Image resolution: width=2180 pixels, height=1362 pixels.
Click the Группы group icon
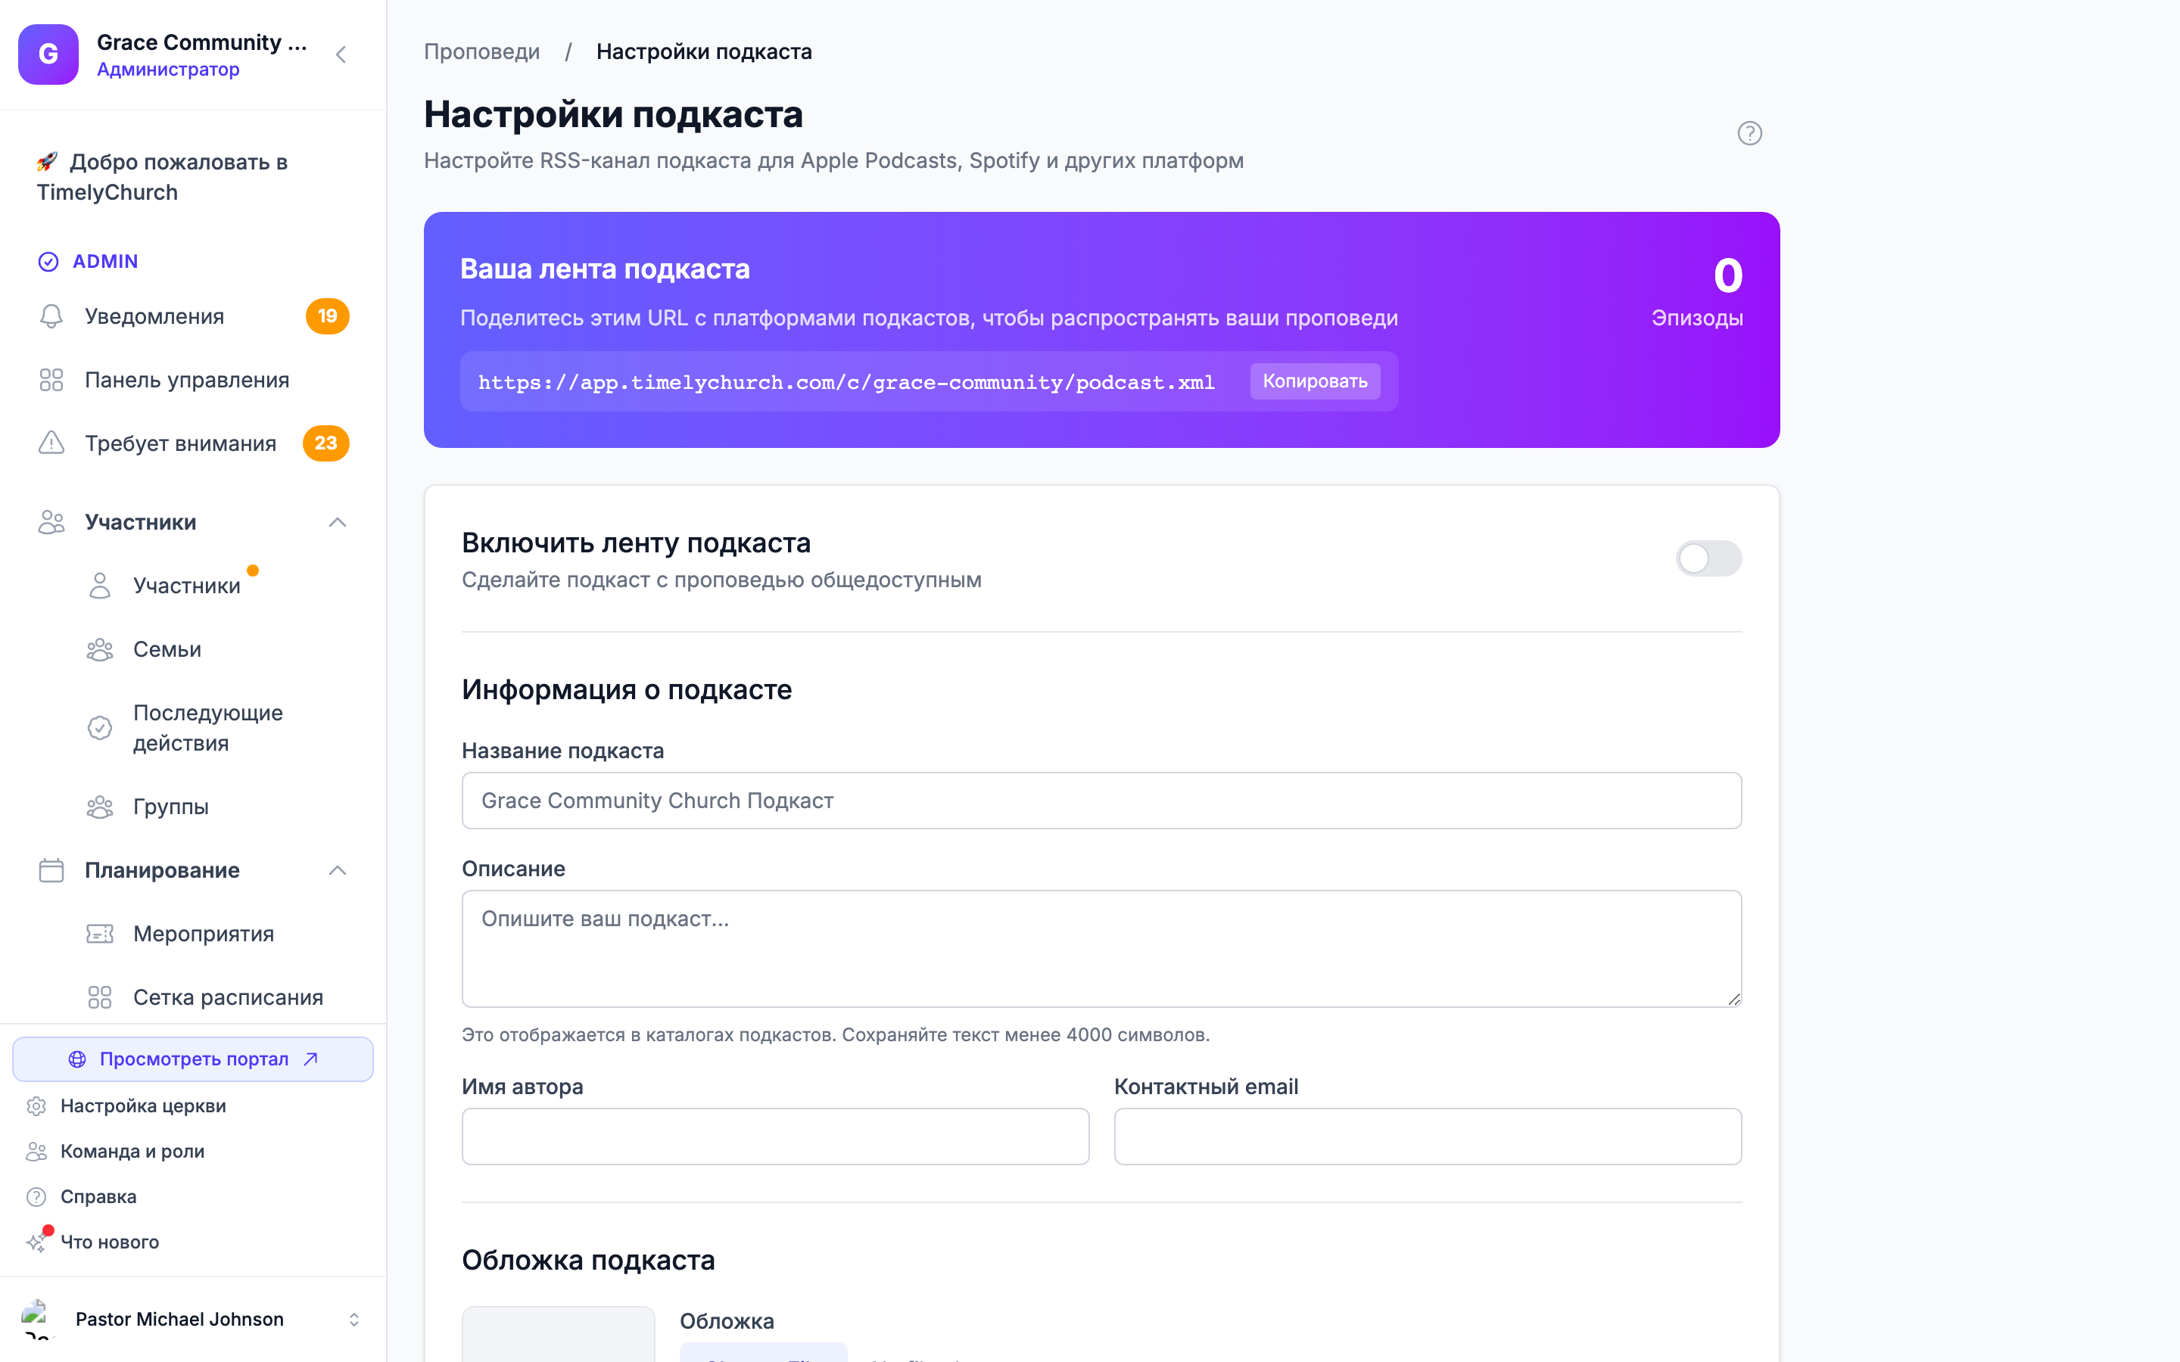pos(100,807)
